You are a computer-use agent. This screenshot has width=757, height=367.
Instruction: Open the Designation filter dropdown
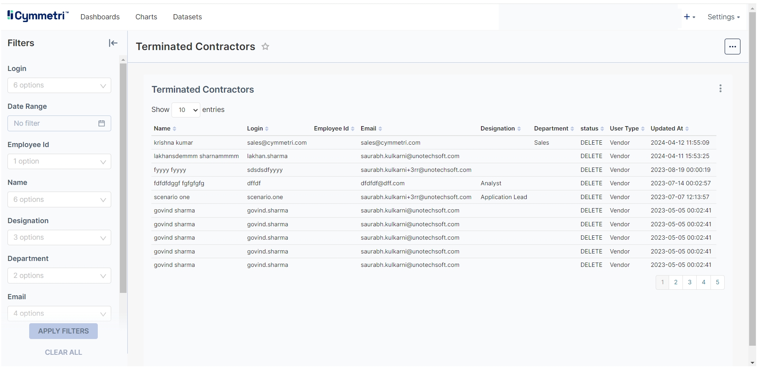click(x=59, y=238)
